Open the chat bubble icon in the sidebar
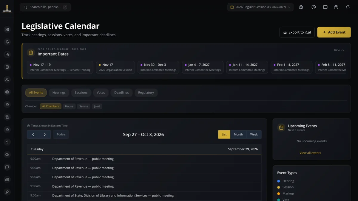This screenshot has height=201, width=358. pyautogui.click(x=7, y=167)
